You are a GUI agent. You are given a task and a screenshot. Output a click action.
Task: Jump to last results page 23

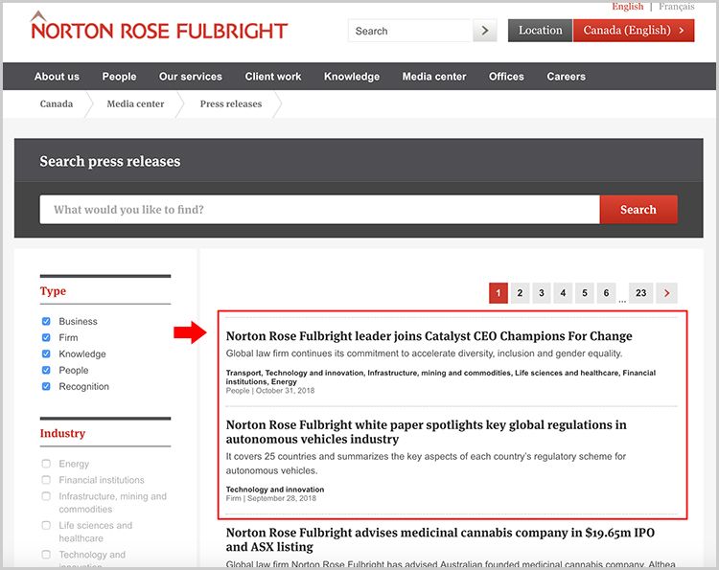point(640,293)
